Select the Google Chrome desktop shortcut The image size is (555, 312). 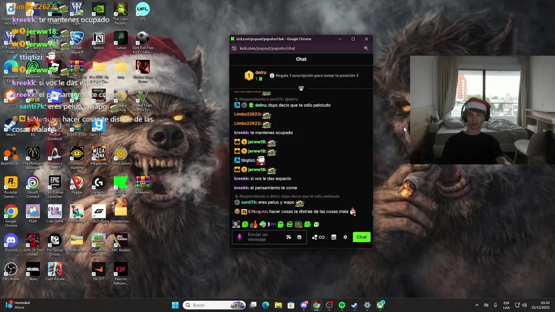10,216
